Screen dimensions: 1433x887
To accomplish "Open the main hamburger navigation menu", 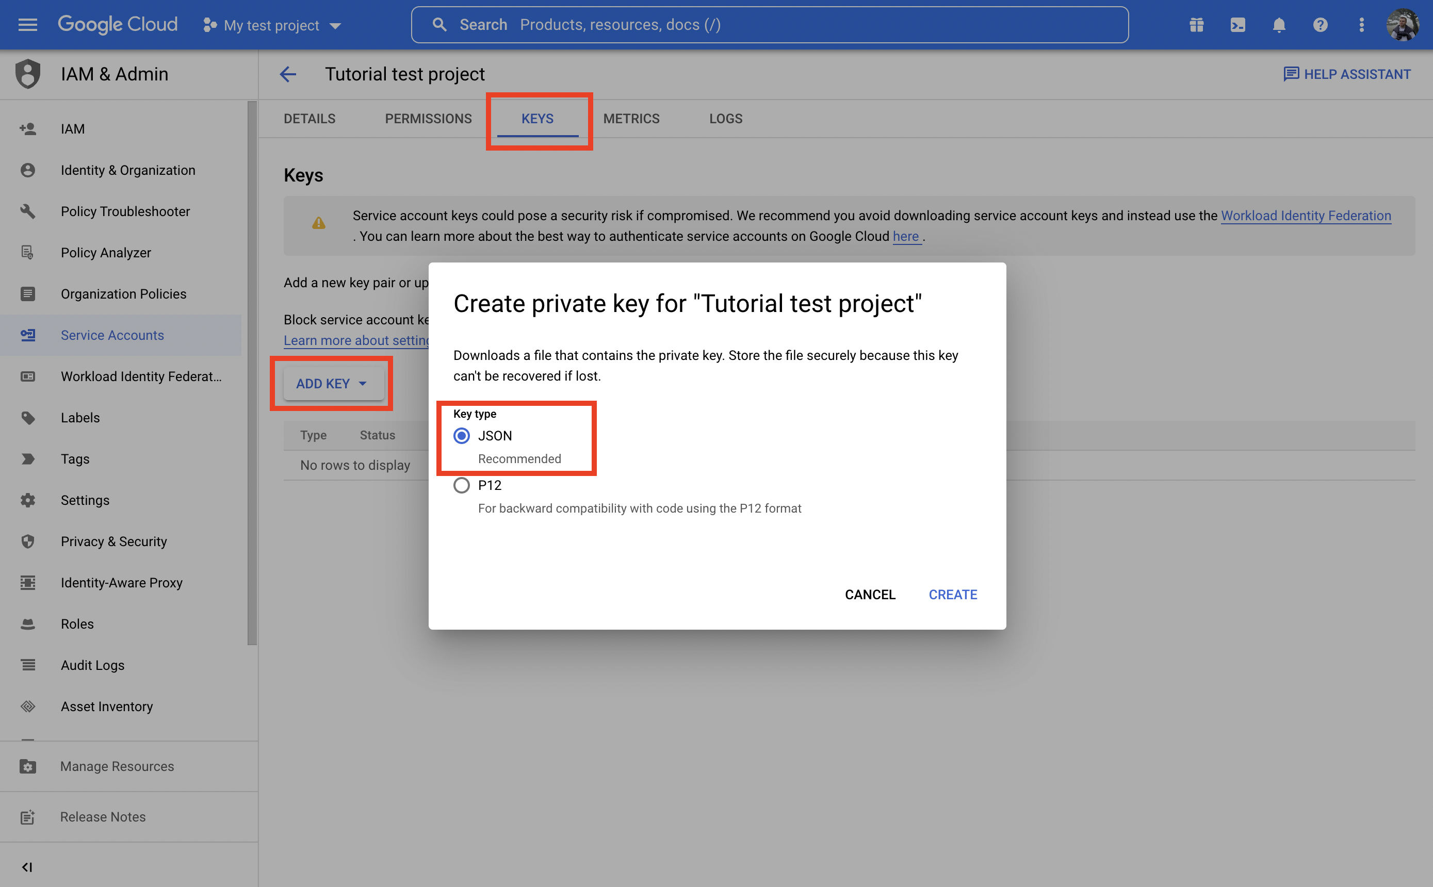I will (x=27, y=25).
